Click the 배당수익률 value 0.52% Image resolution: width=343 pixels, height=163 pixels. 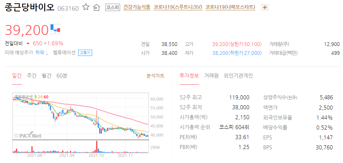click(x=325, y=127)
